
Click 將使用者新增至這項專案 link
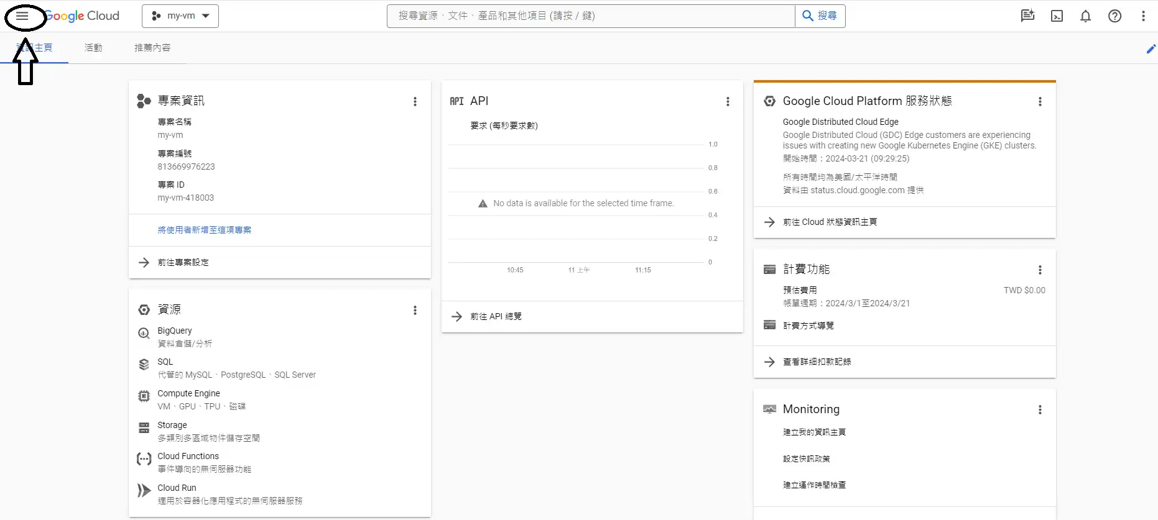point(204,230)
